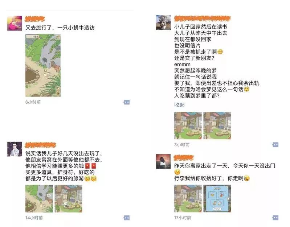Open frog house thumbnail in 14小时前 post
The height and width of the screenshot is (227, 290).
point(68,199)
